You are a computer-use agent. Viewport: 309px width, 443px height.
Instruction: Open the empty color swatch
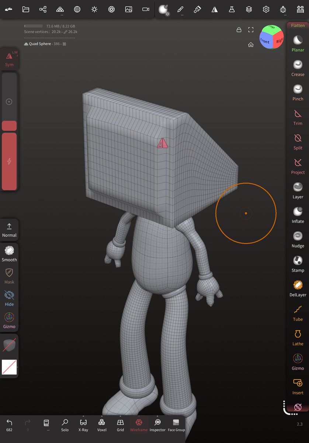tap(9, 367)
